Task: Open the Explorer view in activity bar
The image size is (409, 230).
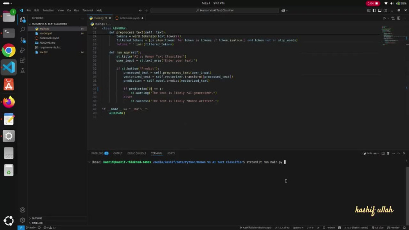Action: coord(22,19)
